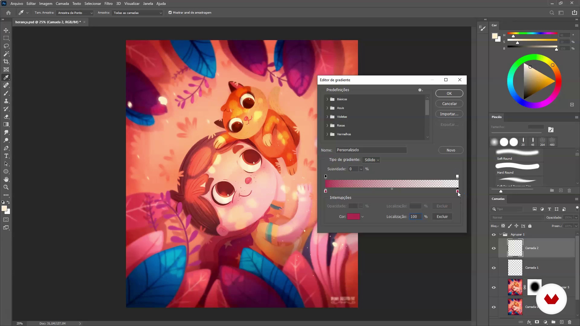
Task: Hide the Agrupar 1 group
Action: click(494, 235)
